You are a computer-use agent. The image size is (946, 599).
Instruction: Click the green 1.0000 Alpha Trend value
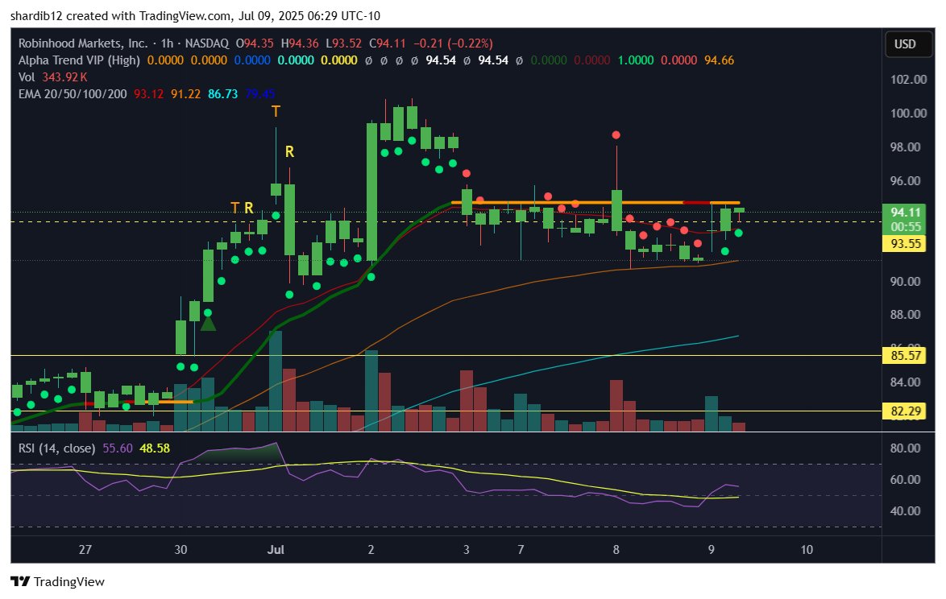point(636,60)
